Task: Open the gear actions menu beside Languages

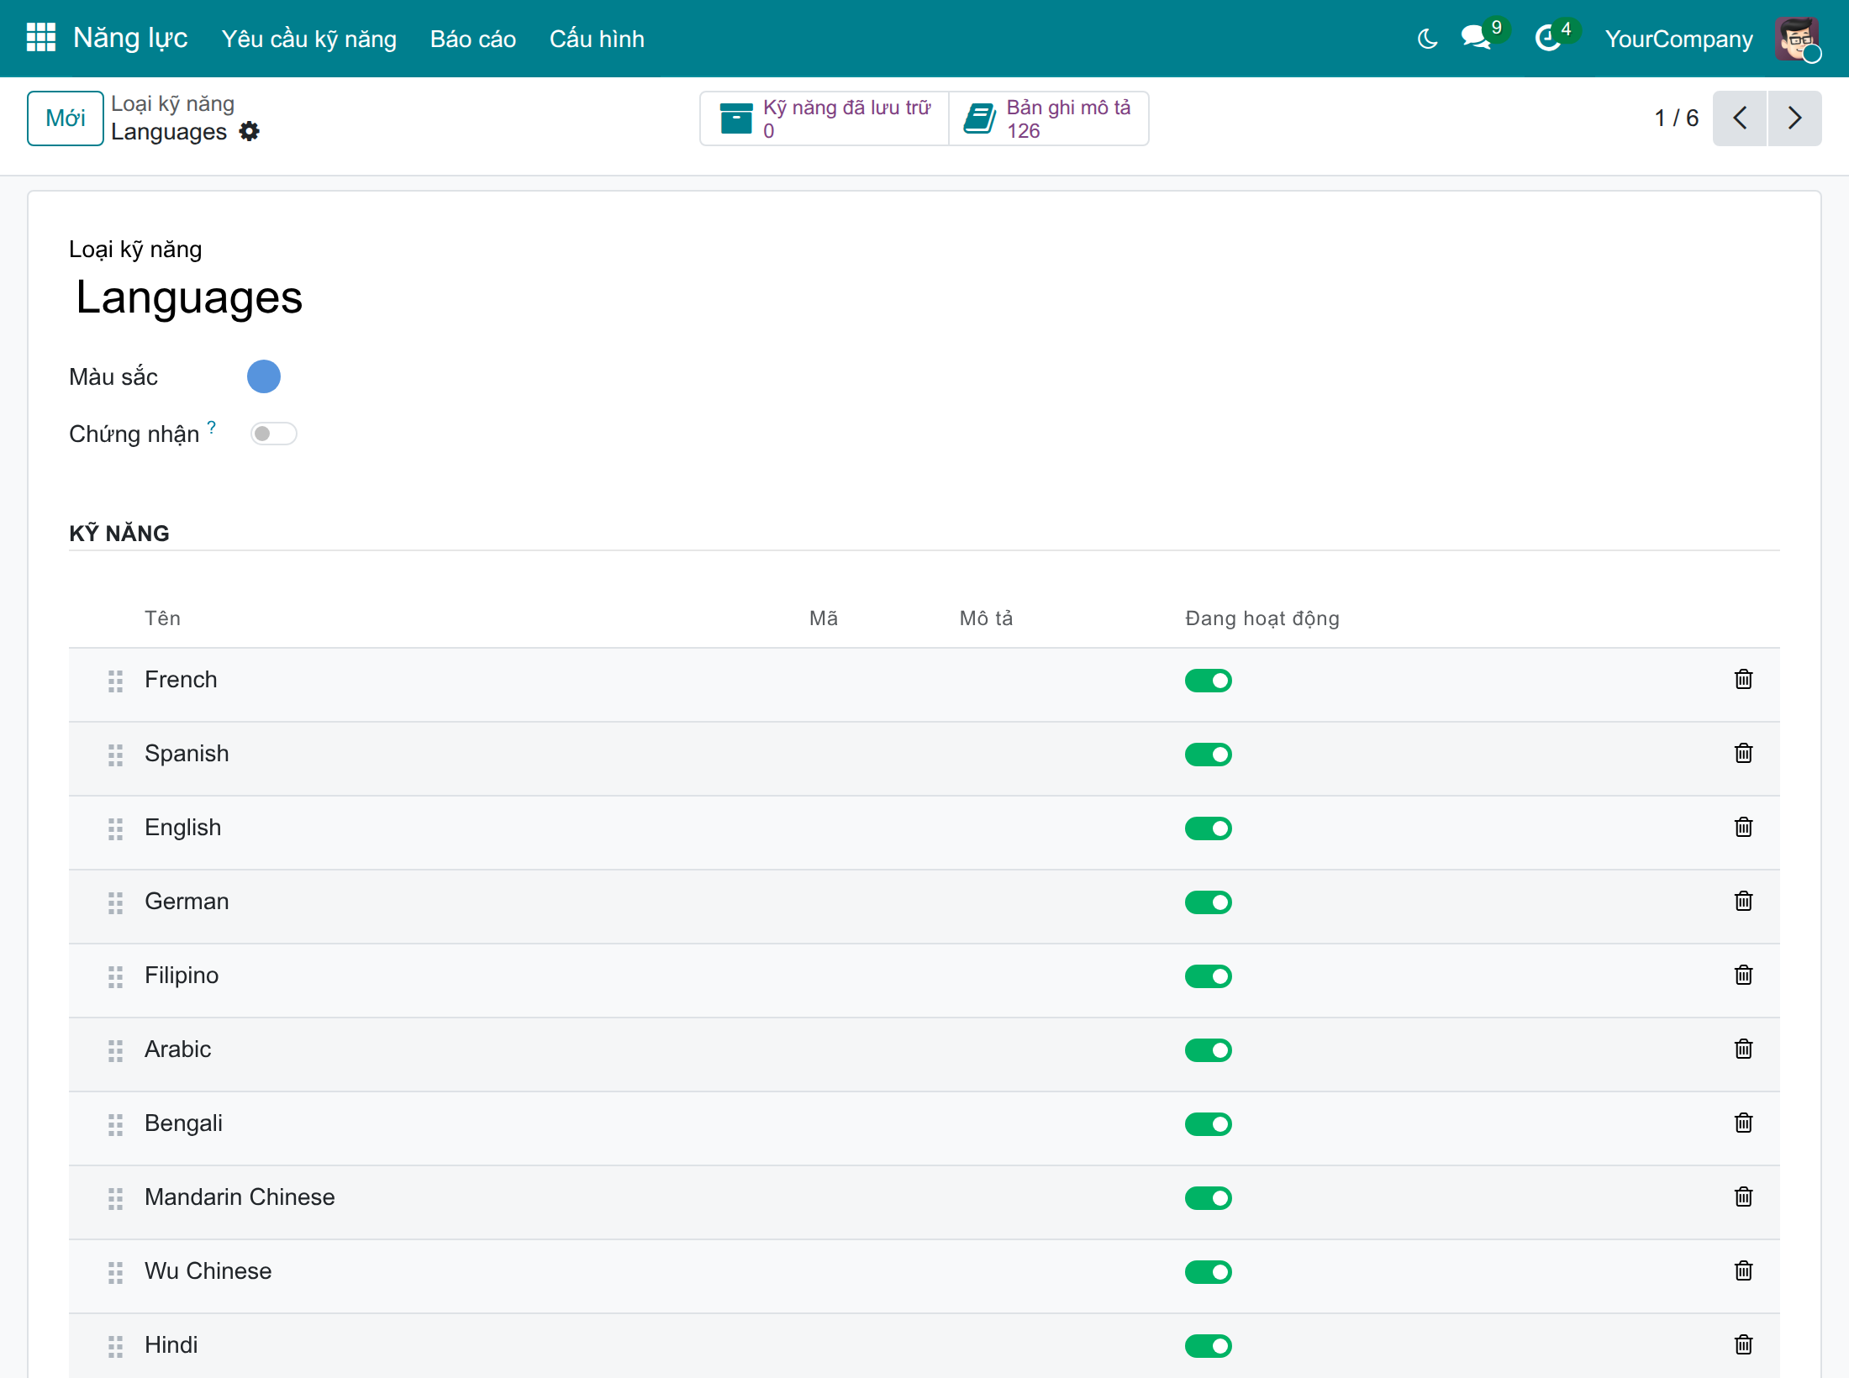Action: [249, 131]
